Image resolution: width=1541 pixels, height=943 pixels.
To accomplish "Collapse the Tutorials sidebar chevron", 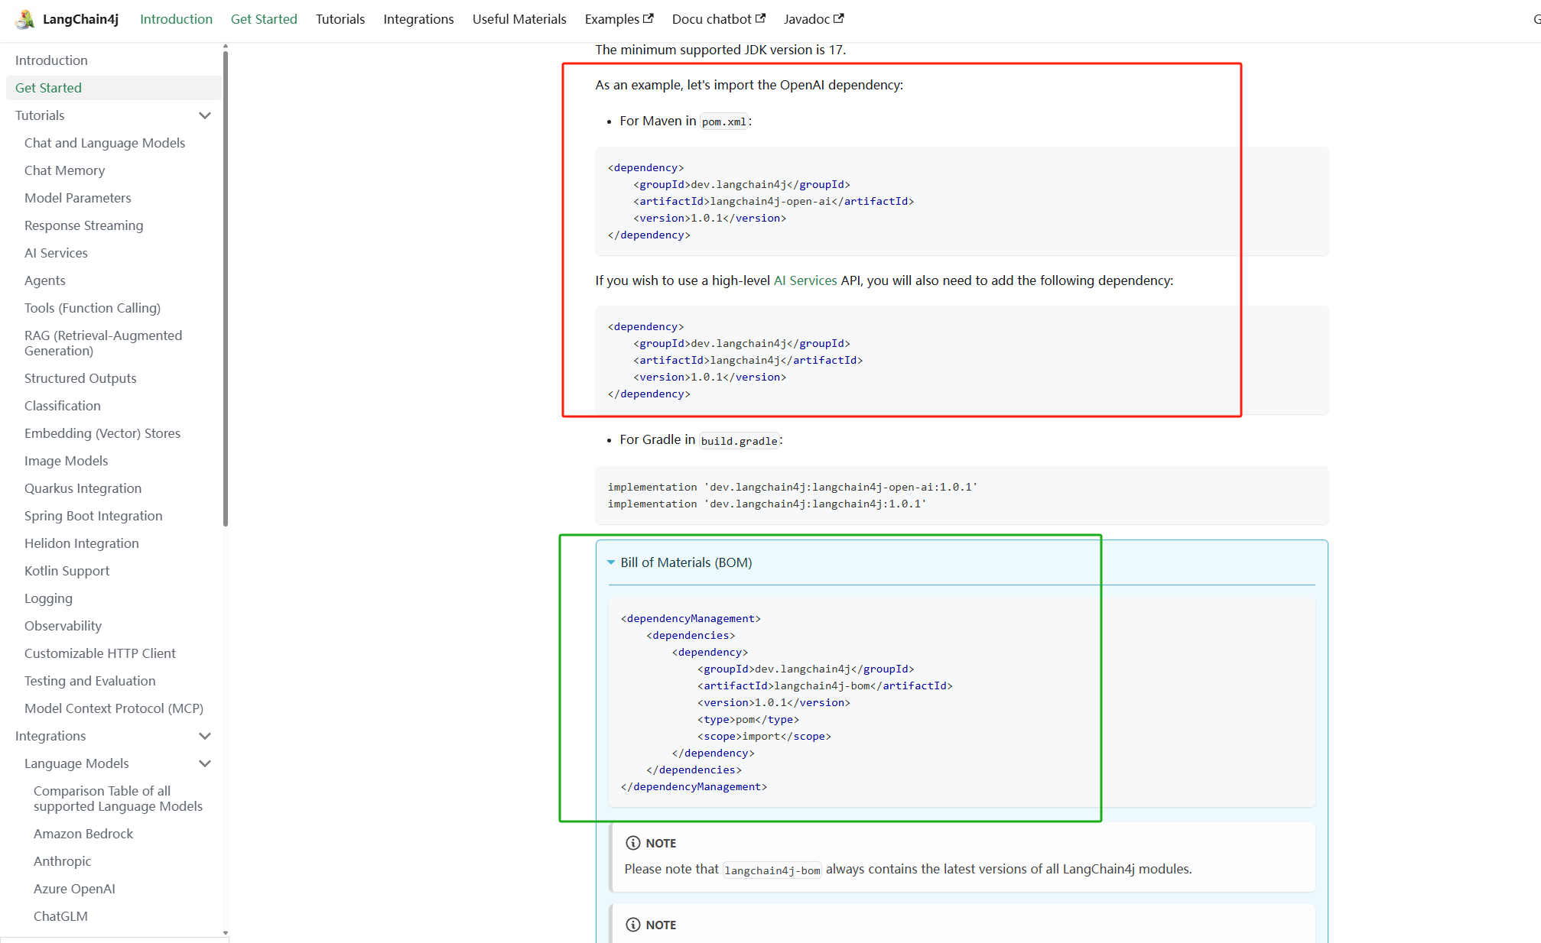I will tap(204, 115).
